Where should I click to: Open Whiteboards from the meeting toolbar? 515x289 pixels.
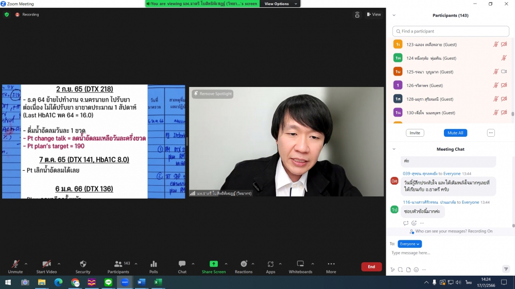pos(300,266)
